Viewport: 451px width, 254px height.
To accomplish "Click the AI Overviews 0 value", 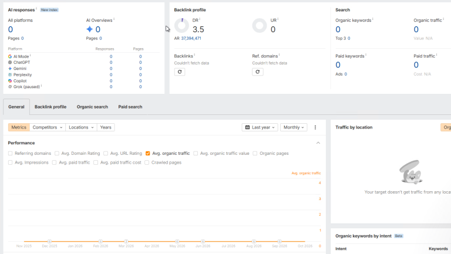I will 98,29.
